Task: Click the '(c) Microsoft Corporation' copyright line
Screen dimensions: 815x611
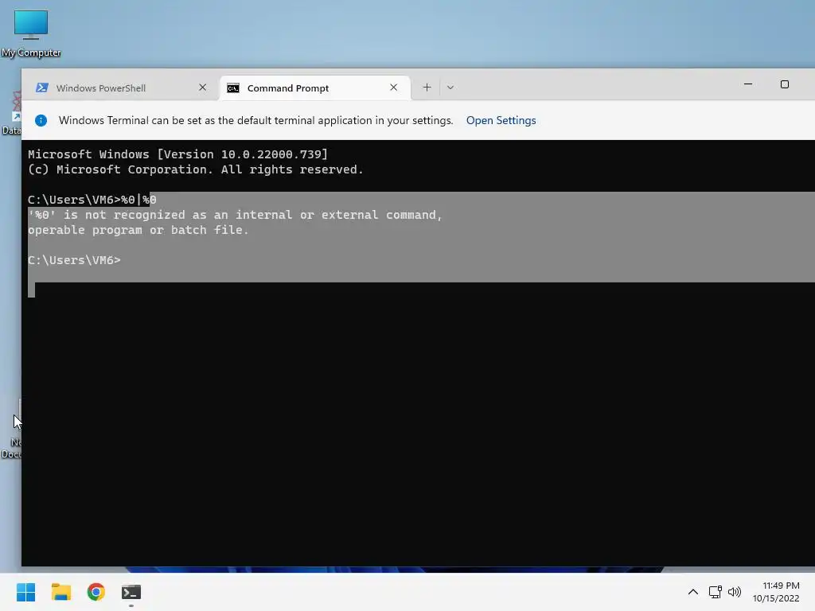Action: tap(196, 169)
